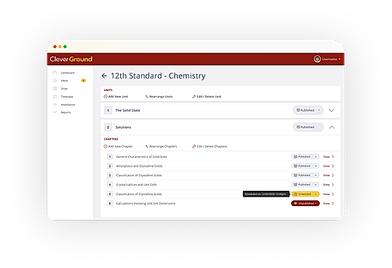Collapse the Solutions unit chevron
This screenshot has width=392, height=268.
pos(332,127)
